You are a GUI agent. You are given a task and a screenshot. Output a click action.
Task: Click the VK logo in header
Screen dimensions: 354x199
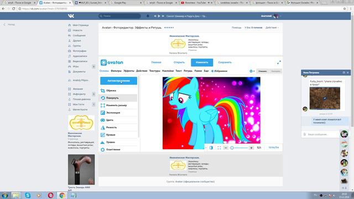71,16
